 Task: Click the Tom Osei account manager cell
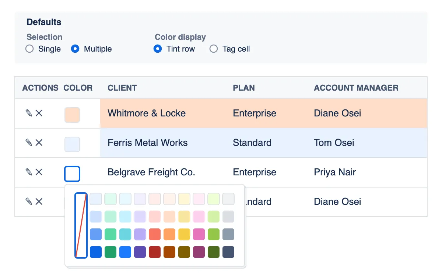367,143
